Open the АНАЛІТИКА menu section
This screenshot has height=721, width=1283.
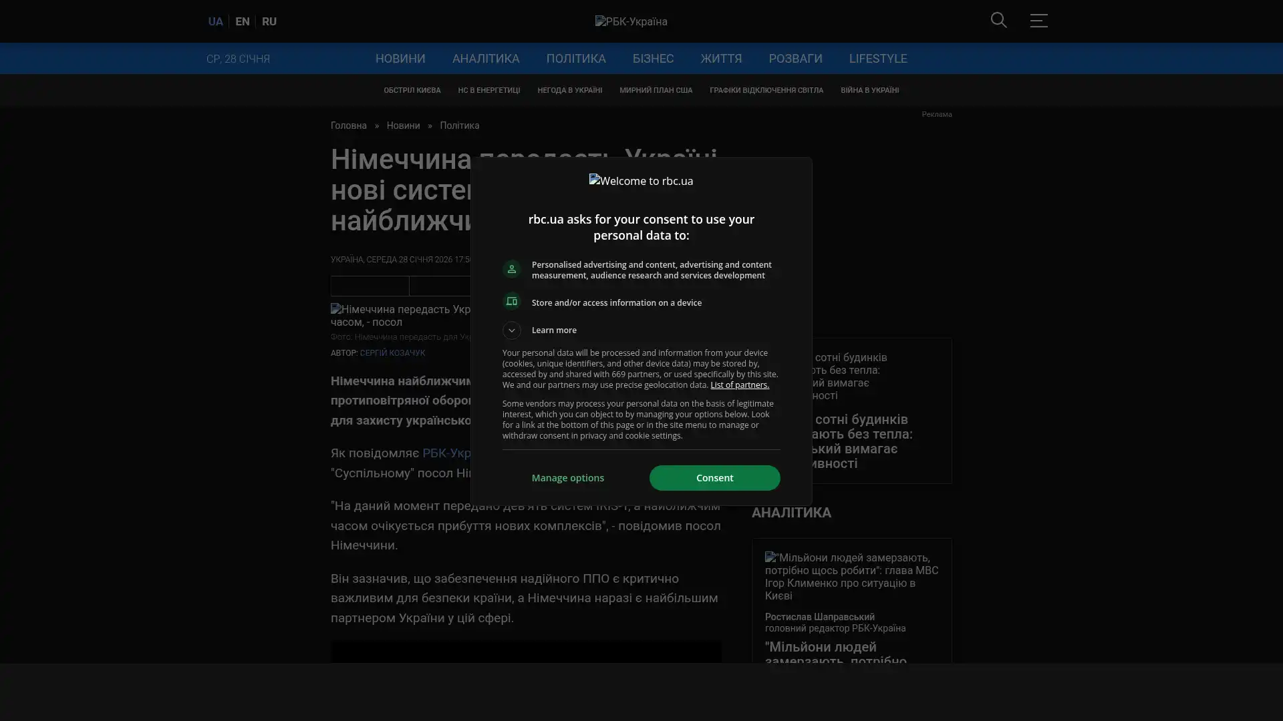(x=485, y=59)
